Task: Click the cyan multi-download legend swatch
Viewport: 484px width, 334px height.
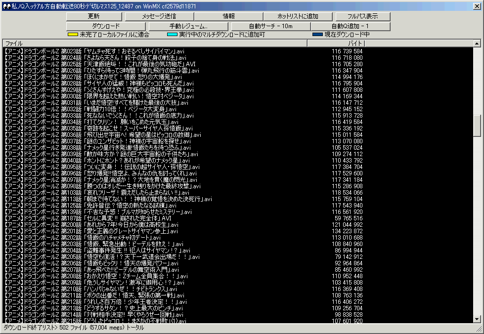Action: 172,35
